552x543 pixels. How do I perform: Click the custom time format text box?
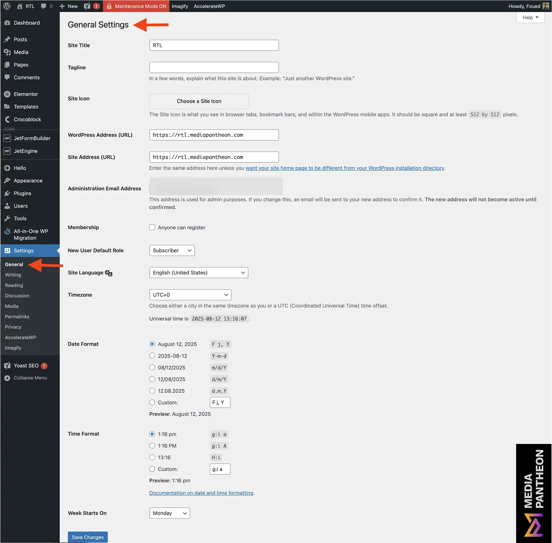tap(220, 469)
